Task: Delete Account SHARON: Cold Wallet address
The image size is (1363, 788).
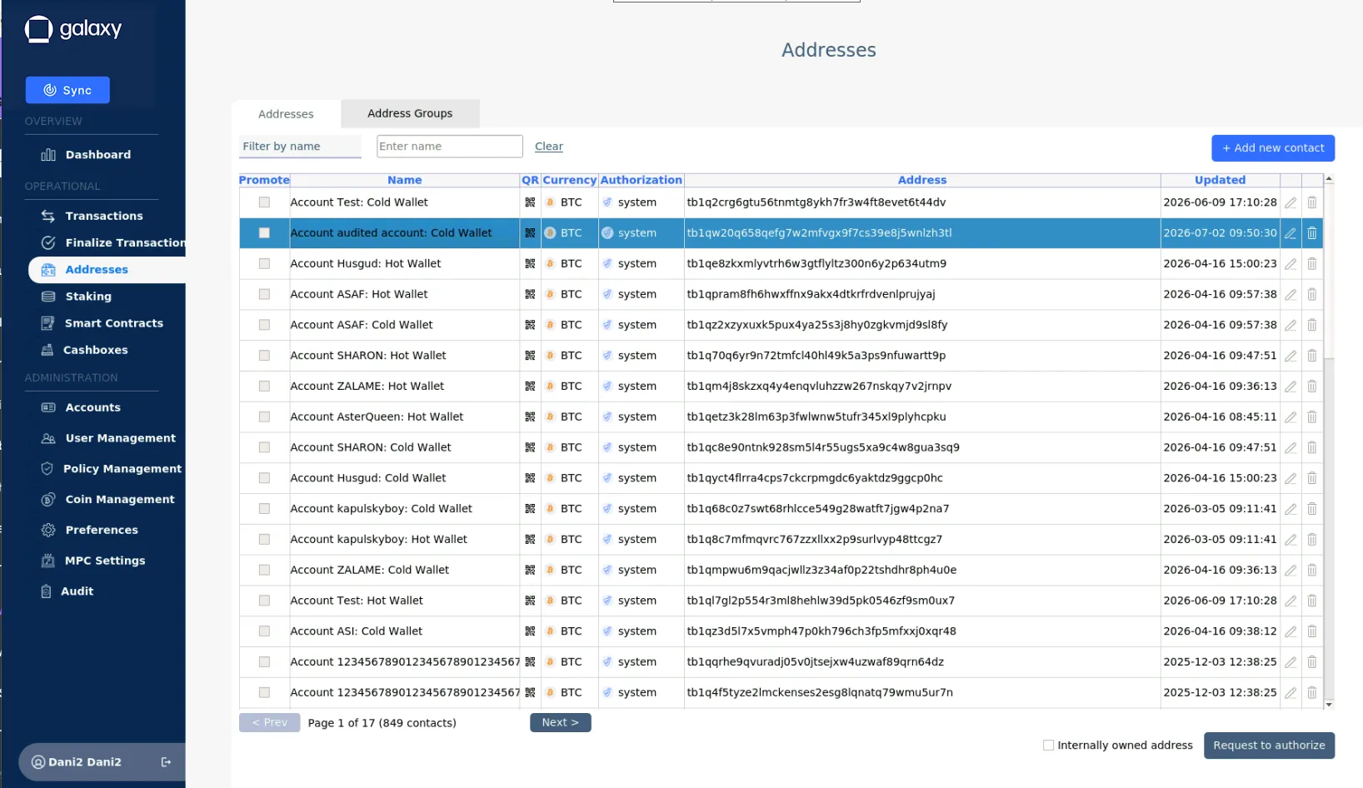Action: [x=1312, y=447]
